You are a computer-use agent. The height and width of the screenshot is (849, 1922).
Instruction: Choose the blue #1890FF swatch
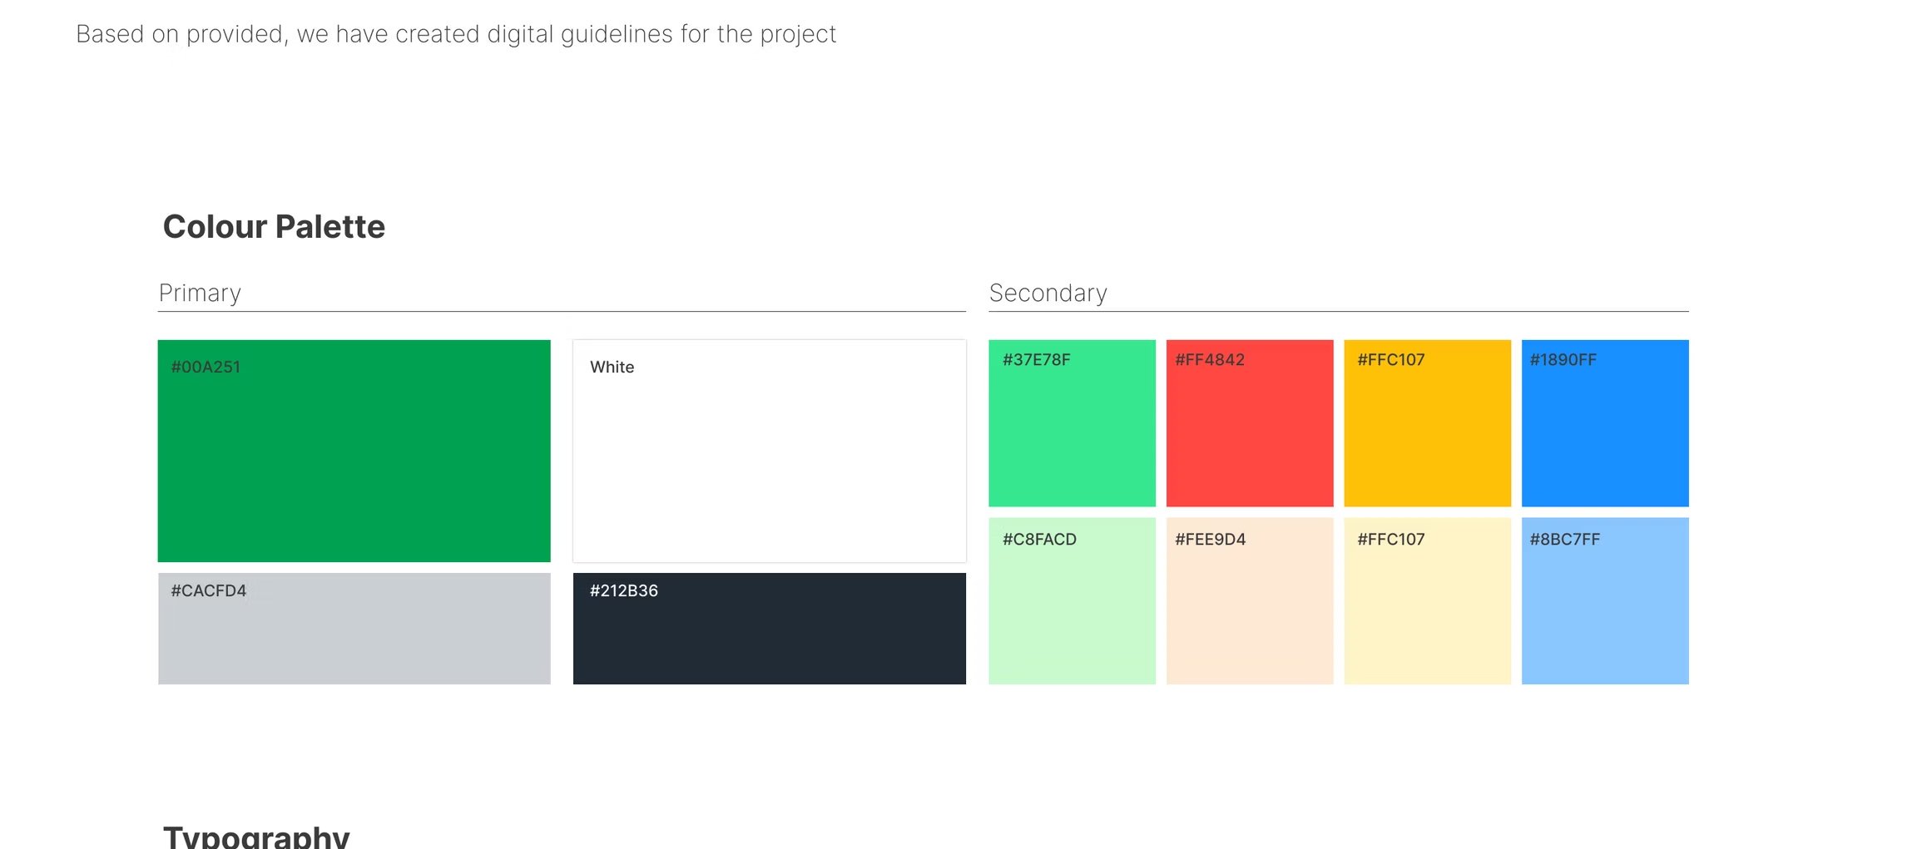[1605, 423]
